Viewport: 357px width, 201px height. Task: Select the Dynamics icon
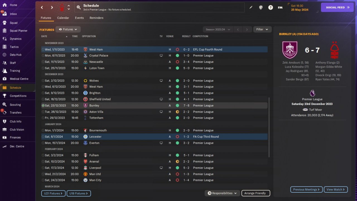coord(4,39)
